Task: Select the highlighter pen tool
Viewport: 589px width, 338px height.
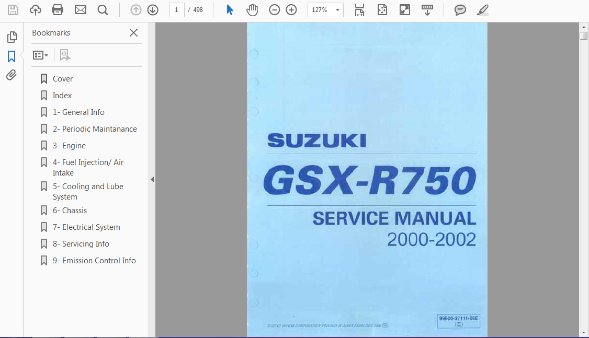Action: [x=482, y=10]
